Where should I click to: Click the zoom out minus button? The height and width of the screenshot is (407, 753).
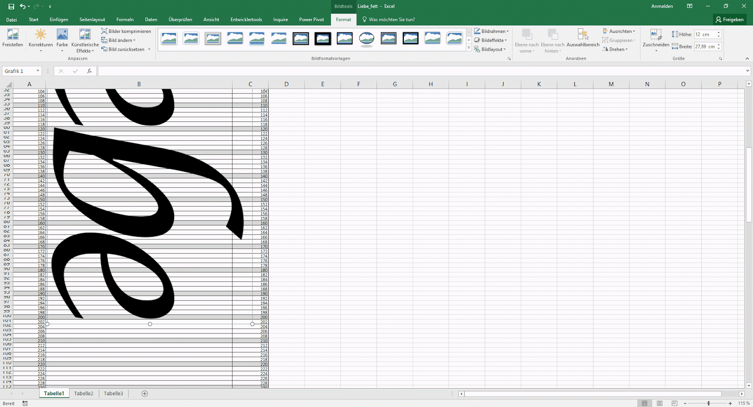tap(685, 403)
